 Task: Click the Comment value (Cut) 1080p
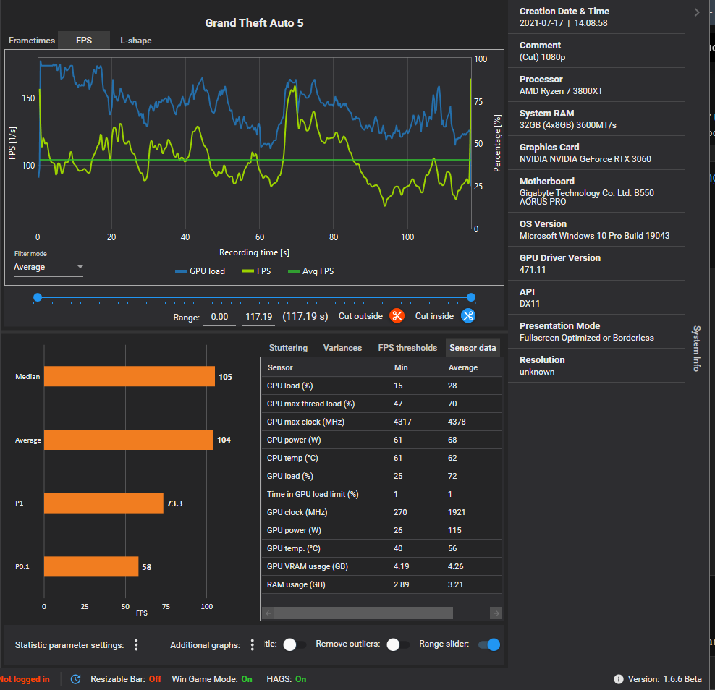[542, 57]
